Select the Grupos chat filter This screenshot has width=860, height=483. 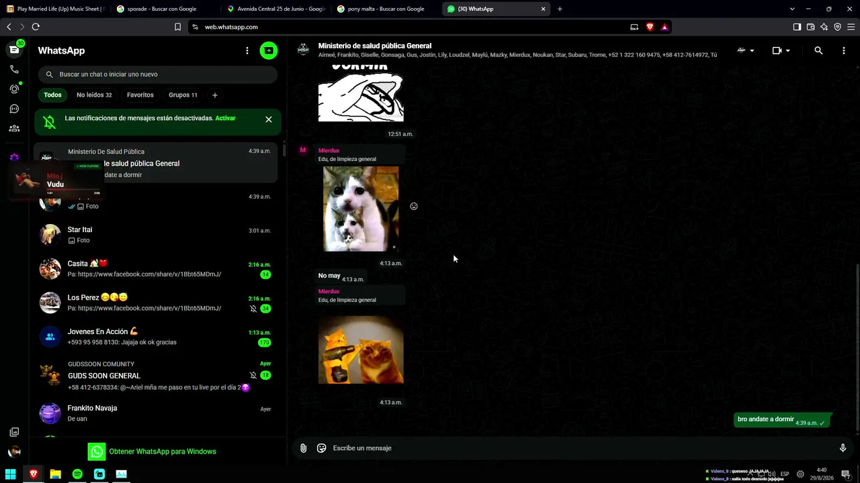[183, 95]
